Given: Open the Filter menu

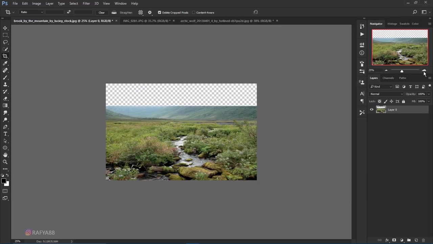Looking at the screenshot, I should click(x=86, y=3).
